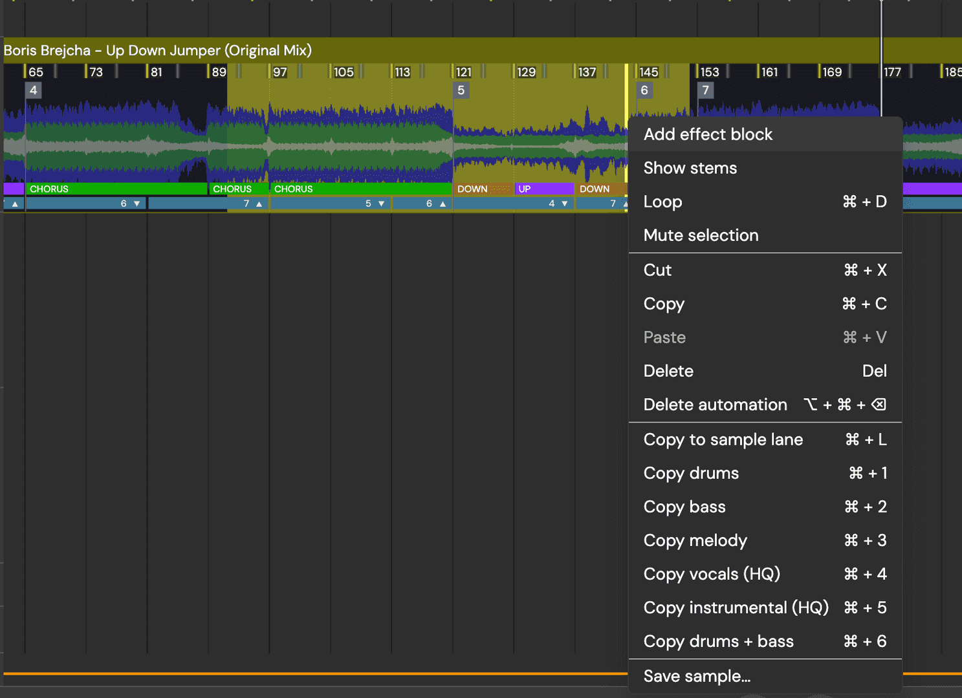Select Copy bass option

pyautogui.click(x=765, y=507)
